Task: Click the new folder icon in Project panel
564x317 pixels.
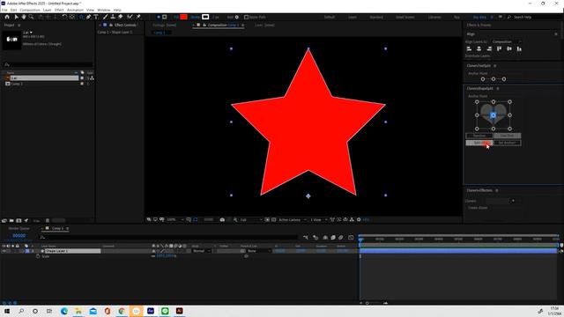Action: [11, 221]
